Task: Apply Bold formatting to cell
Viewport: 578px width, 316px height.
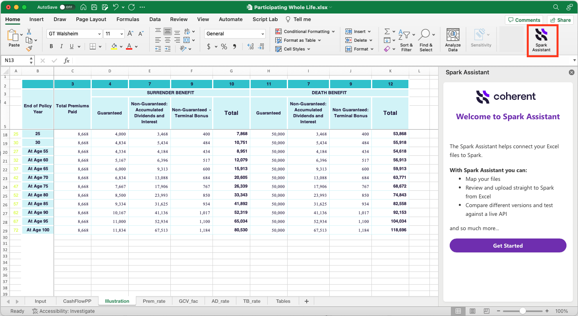Action: tap(51, 47)
